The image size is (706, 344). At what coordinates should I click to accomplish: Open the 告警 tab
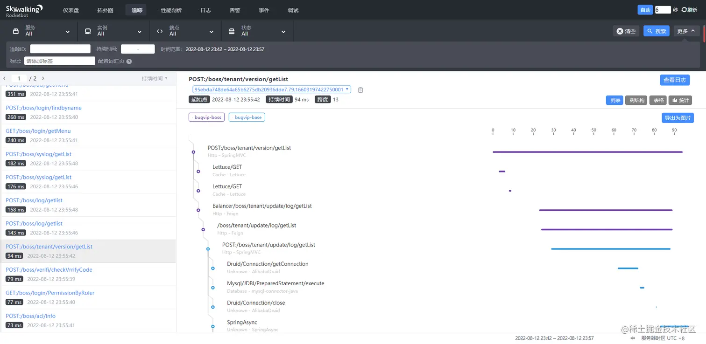click(235, 10)
